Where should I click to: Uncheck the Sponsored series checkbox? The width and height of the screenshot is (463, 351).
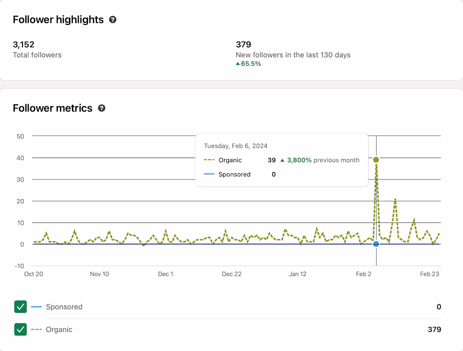pos(20,307)
